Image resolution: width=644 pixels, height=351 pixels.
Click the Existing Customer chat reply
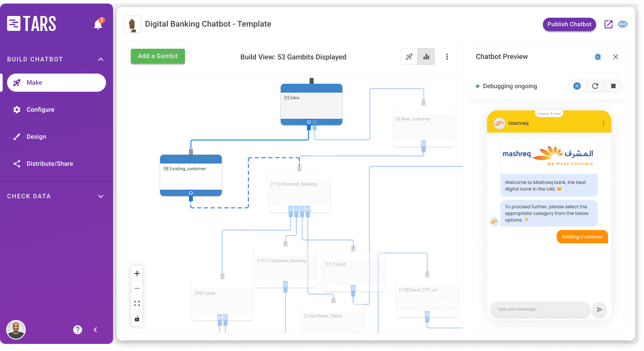[x=582, y=237]
